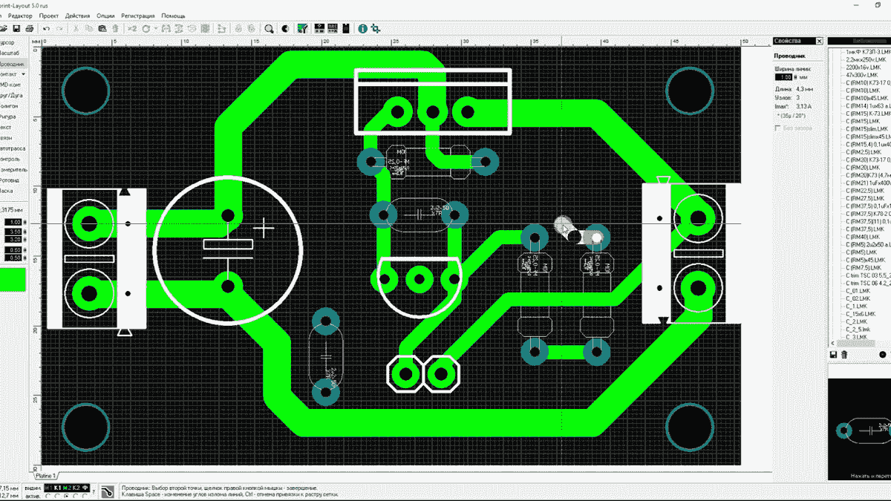Click the Undo arrow icon

click(46, 29)
